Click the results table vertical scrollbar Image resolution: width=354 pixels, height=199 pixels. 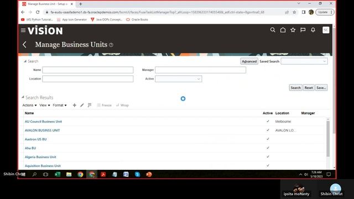[328, 139]
